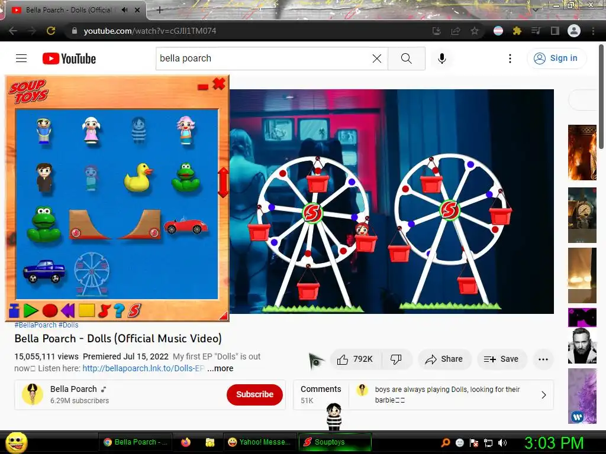Click the red corner triangle of Soup Toys
Screen dimensions: 606x454
point(224,316)
